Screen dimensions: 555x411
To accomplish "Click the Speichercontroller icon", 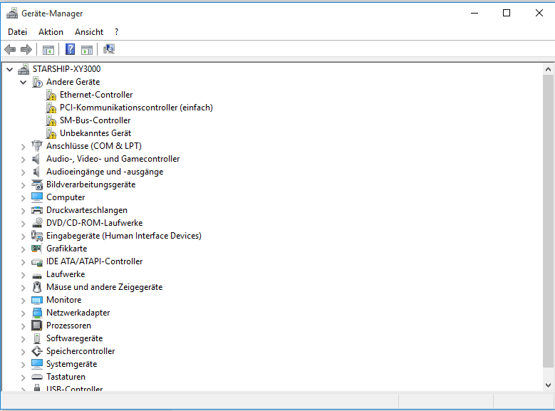I will coord(37,351).
